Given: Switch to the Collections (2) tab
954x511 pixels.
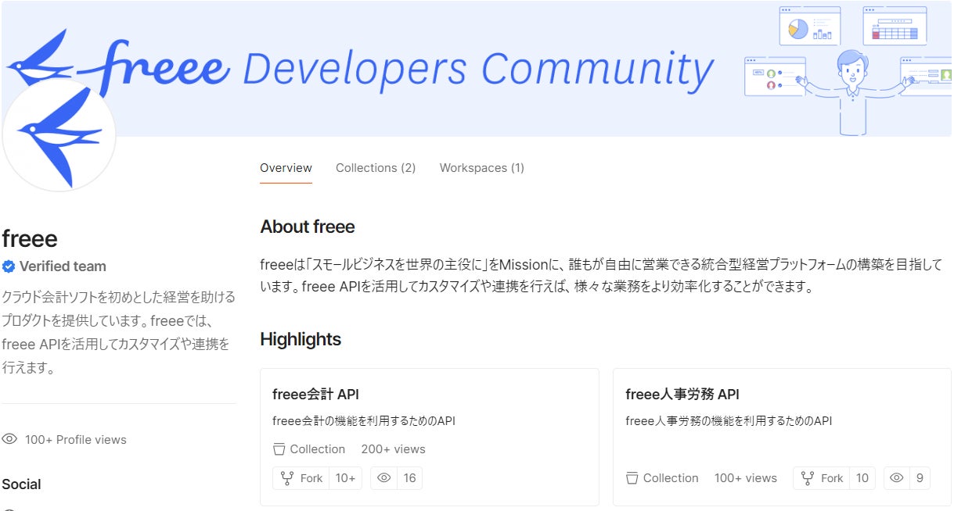Looking at the screenshot, I should tap(376, 168).
